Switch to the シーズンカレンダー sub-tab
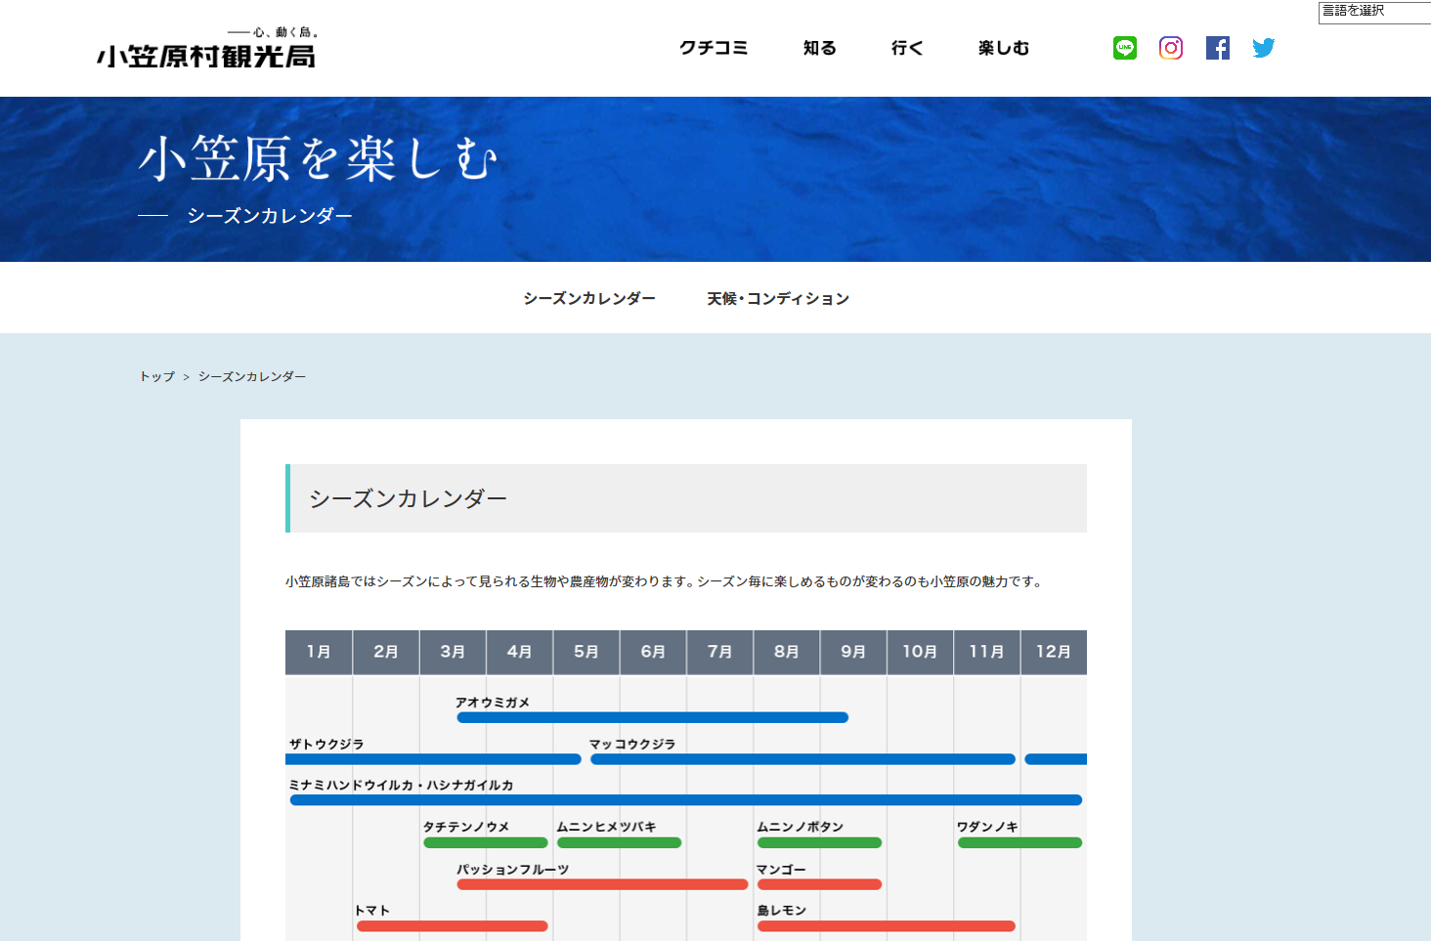 point(588,298)
